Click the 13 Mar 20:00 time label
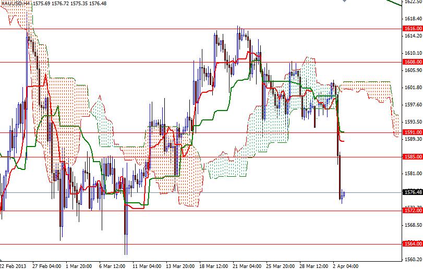423x269 pixels. (x=180, y=265)
